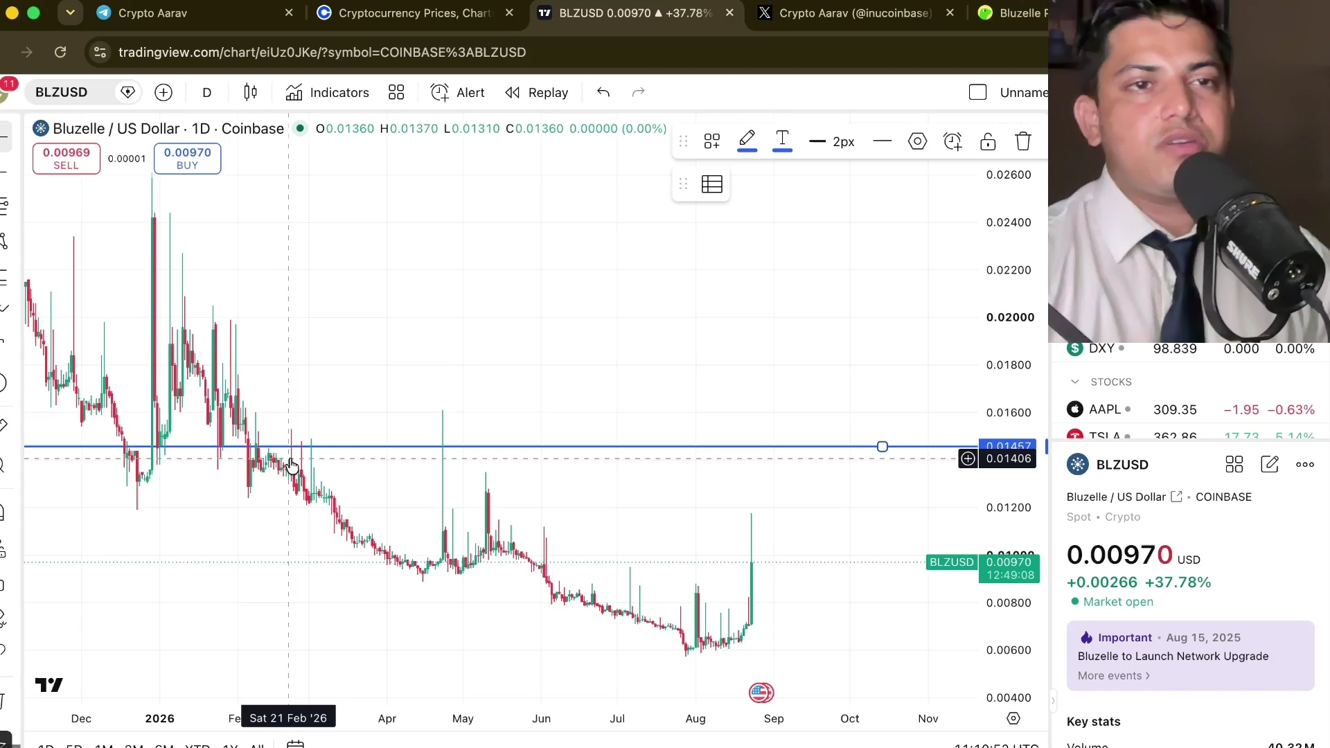Image resolution: width=1330 pixels, height=748 pixels.
Task: Delete the selected drawing with trash icon
Action: tap(1023, 142)
